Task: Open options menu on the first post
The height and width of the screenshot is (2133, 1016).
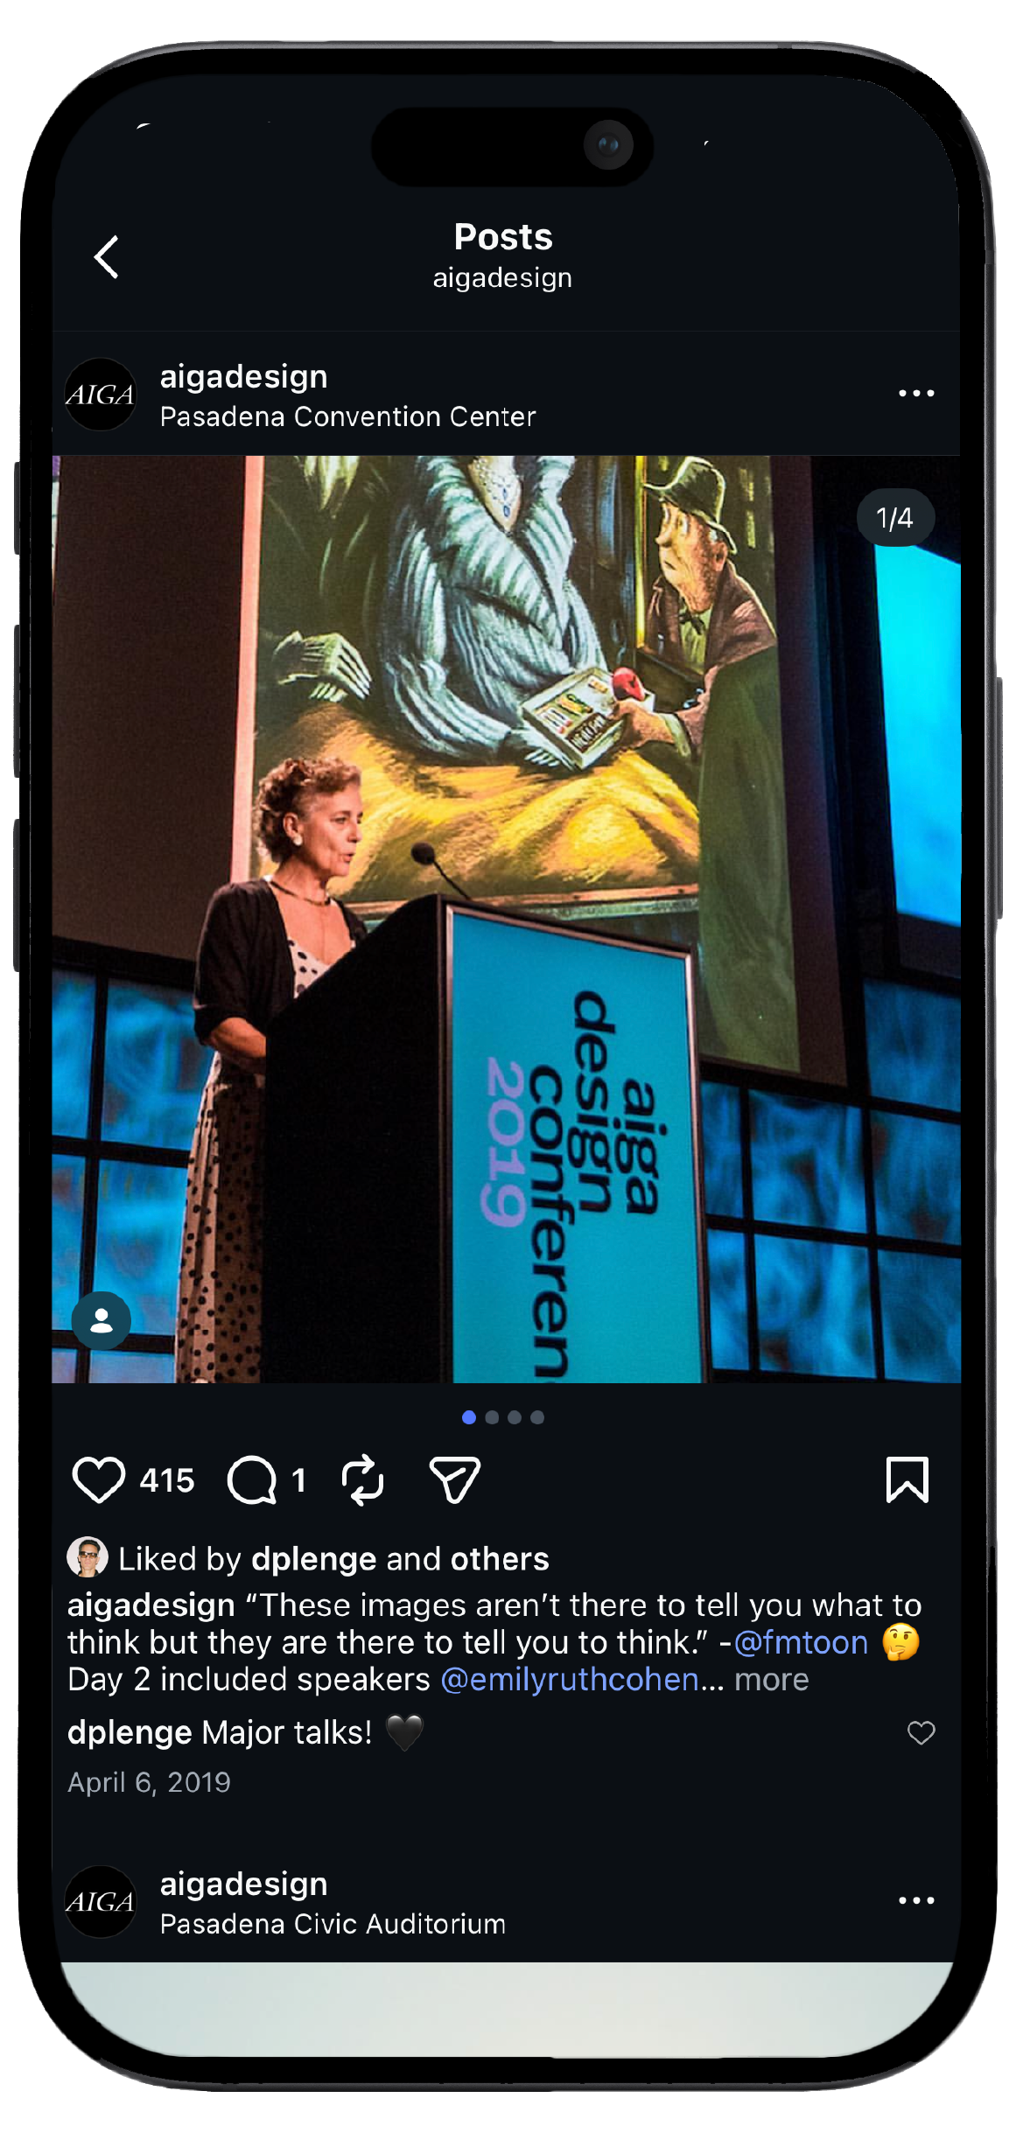Action: [915, 394]
